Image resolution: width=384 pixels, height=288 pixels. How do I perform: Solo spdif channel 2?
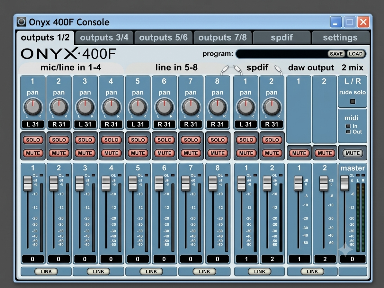[272, 140]
